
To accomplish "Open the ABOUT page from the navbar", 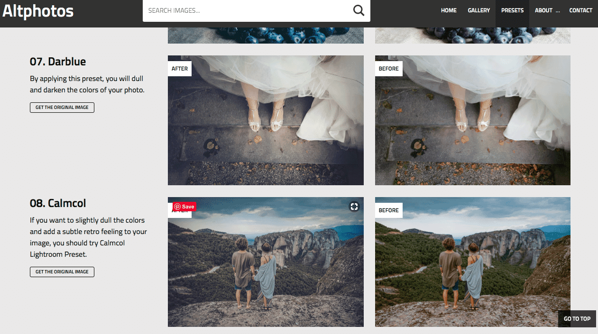I will click(543, 10).
